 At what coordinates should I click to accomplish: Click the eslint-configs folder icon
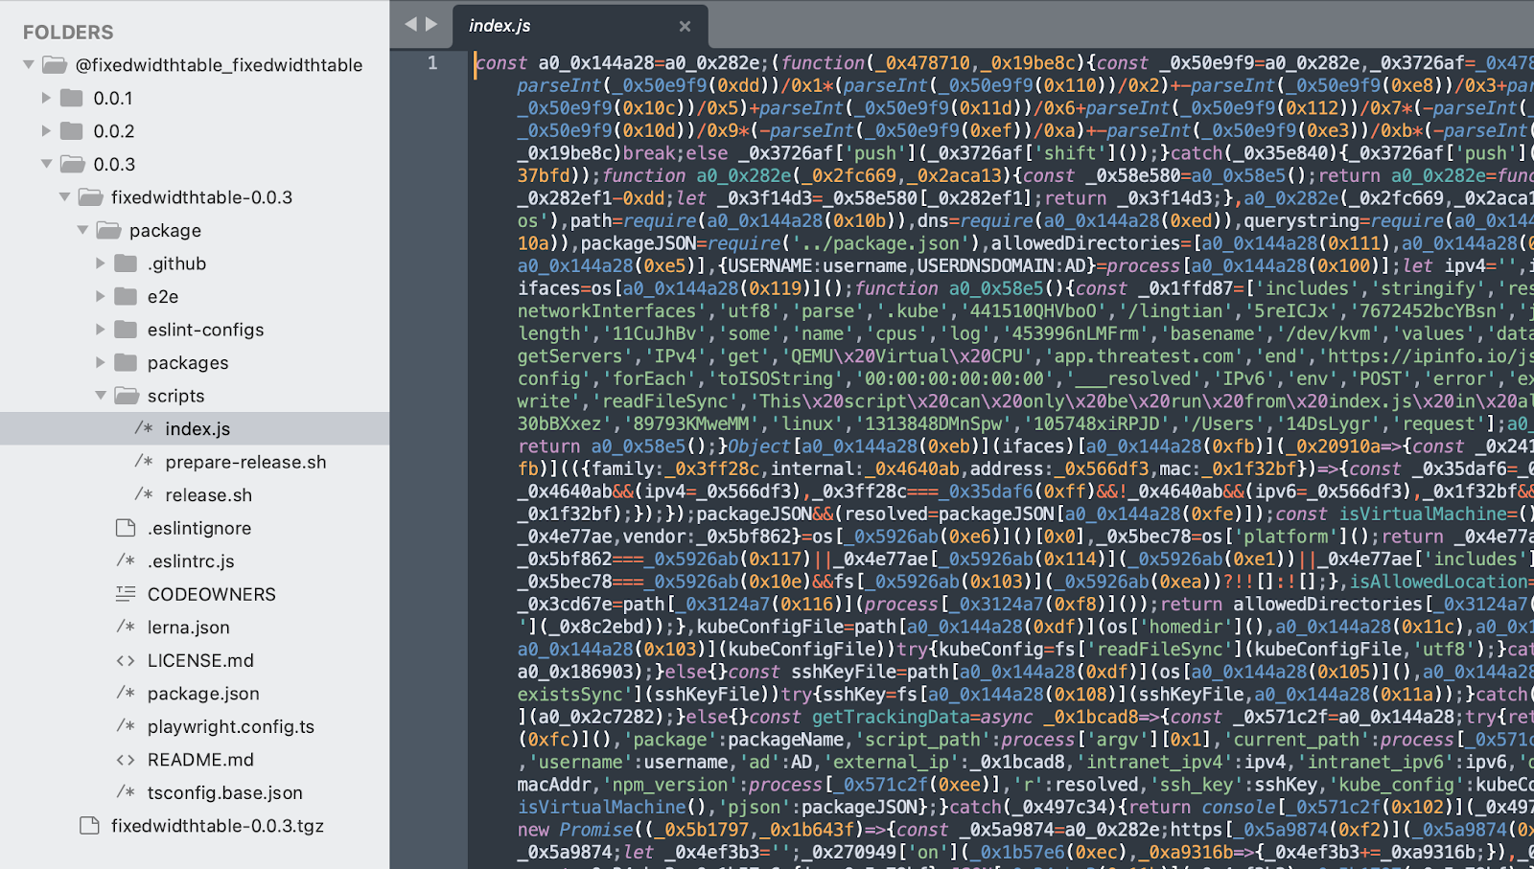[x=127, y=330]
